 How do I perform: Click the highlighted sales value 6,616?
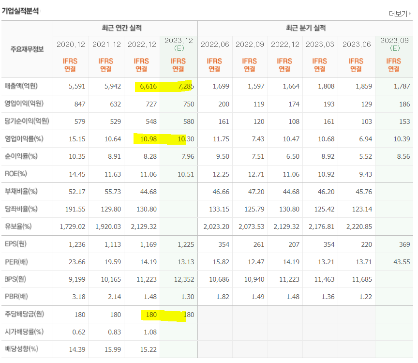(x=148, y=87)
